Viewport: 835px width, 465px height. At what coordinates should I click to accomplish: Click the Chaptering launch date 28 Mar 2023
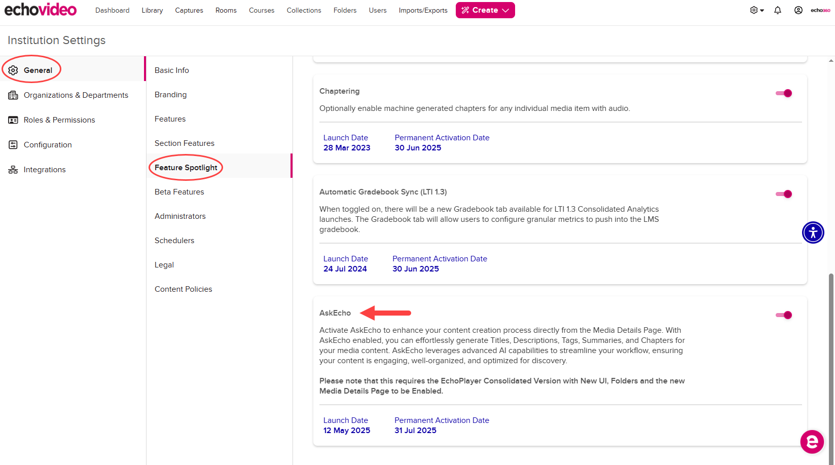tap(347, 148)
